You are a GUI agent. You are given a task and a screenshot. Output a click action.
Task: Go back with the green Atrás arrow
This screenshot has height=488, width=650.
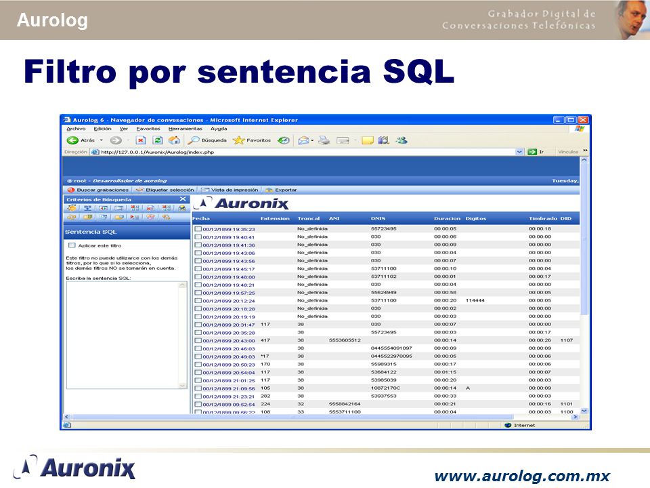[72, 140]
